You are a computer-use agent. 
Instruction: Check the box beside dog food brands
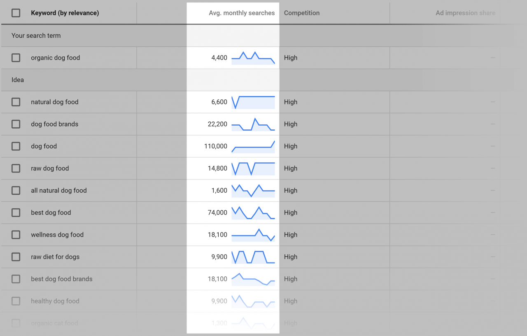pyautogui.click(x=16, y=124)
